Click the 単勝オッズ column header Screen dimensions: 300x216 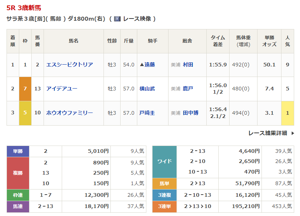tap(269, 41)
